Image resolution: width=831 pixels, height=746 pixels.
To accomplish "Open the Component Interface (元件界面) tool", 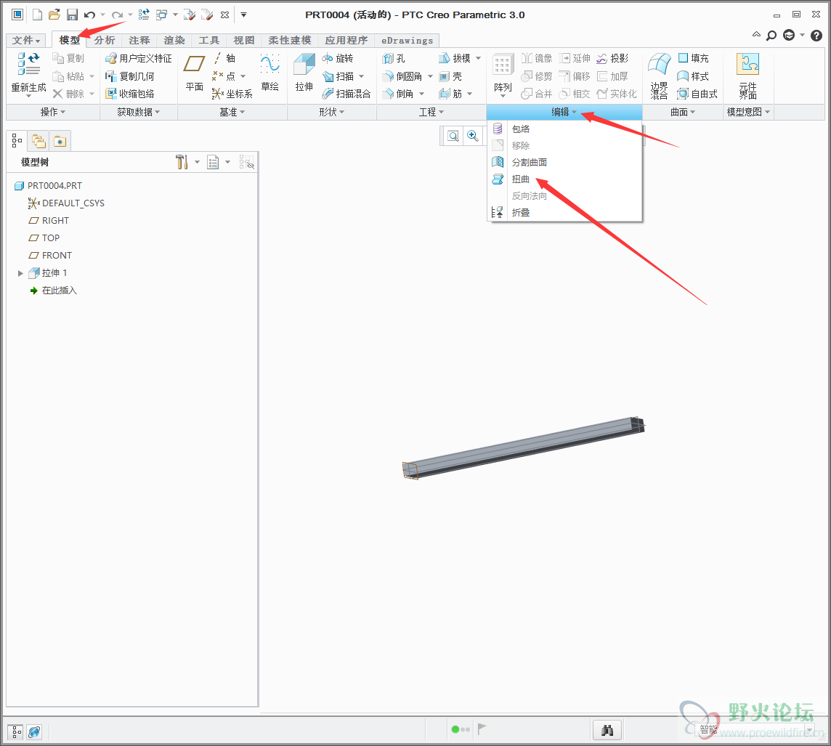I will 747,76.
